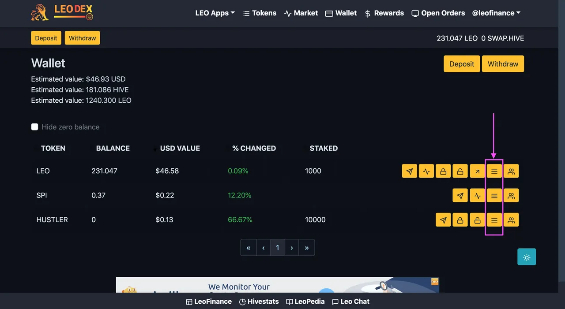
Task: Open Tokens page from navbar
Action: tap(260, 13)
